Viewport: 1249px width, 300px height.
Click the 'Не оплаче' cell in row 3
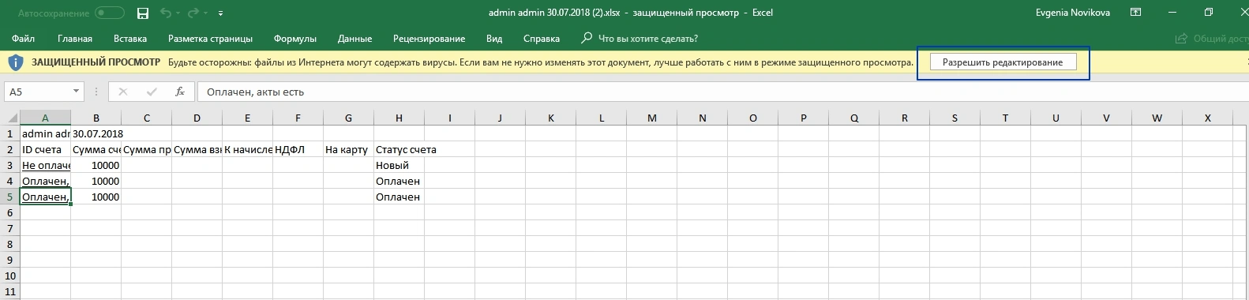[45, 165]
